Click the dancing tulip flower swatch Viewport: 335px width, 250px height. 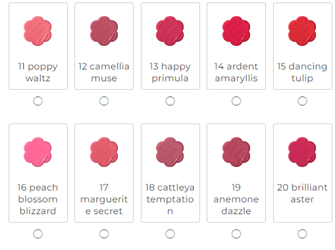[302, 31]
